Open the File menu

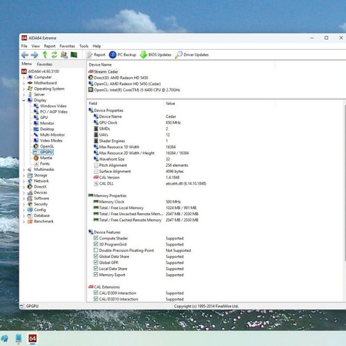24,46
